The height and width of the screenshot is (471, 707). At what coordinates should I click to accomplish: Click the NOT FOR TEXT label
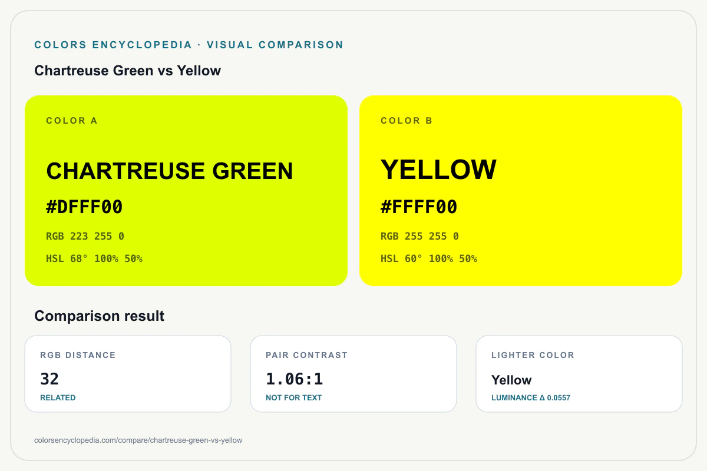coord(294,398)
